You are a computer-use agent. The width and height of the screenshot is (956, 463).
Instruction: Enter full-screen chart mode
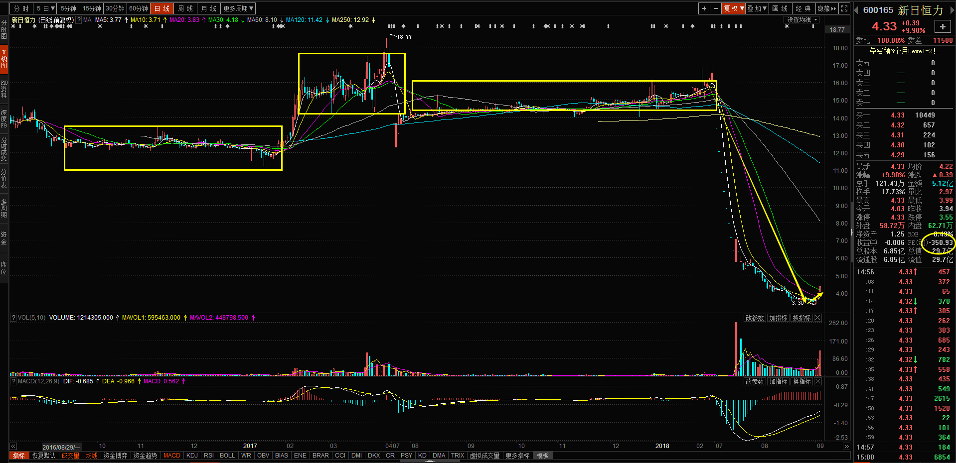(x=844, y=8)
